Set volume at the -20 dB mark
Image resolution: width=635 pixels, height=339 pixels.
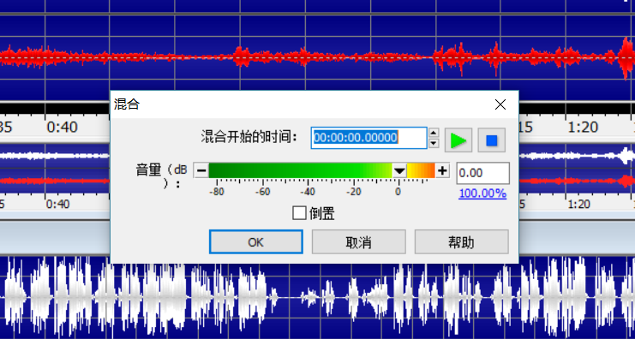click(353, 170)
